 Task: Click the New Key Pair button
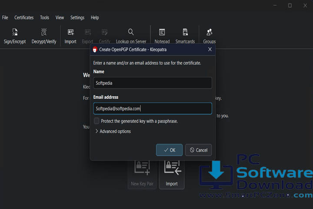point(142,174)
